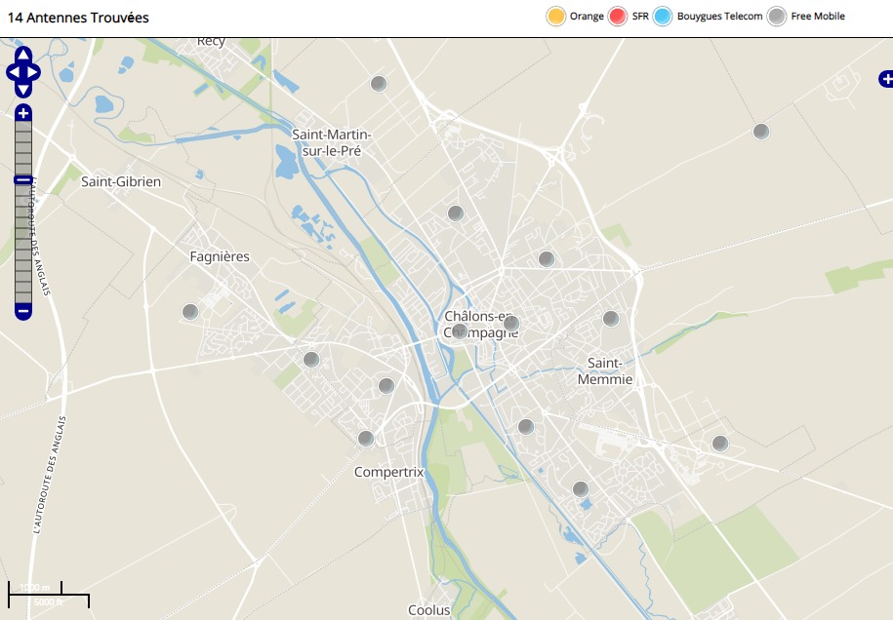This screenshot has height=620, width=893.
Task: Open the antenna marker north of Saint-Martin-sur-le-Pré
Action: [x=379, y=84]
